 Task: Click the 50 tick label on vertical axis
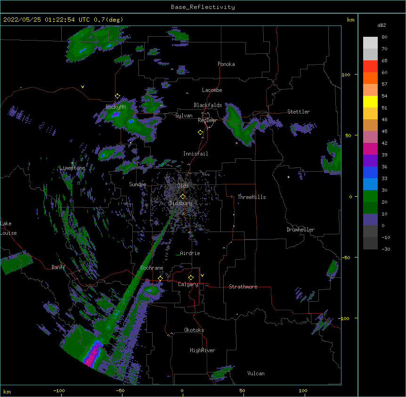pos(348,135)
